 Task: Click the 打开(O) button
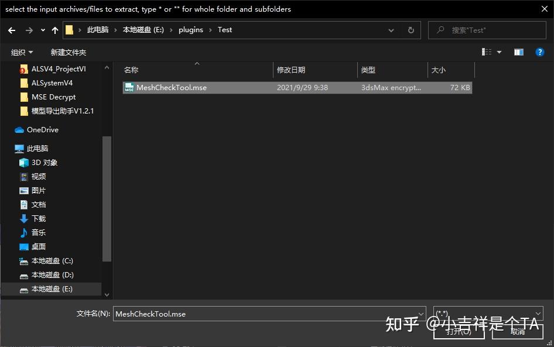click(459, 331)
